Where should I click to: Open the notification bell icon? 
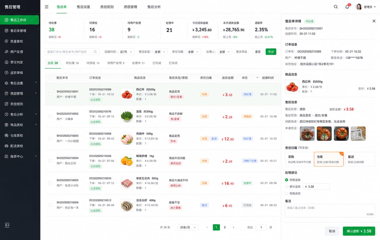(x=347, y=7)
